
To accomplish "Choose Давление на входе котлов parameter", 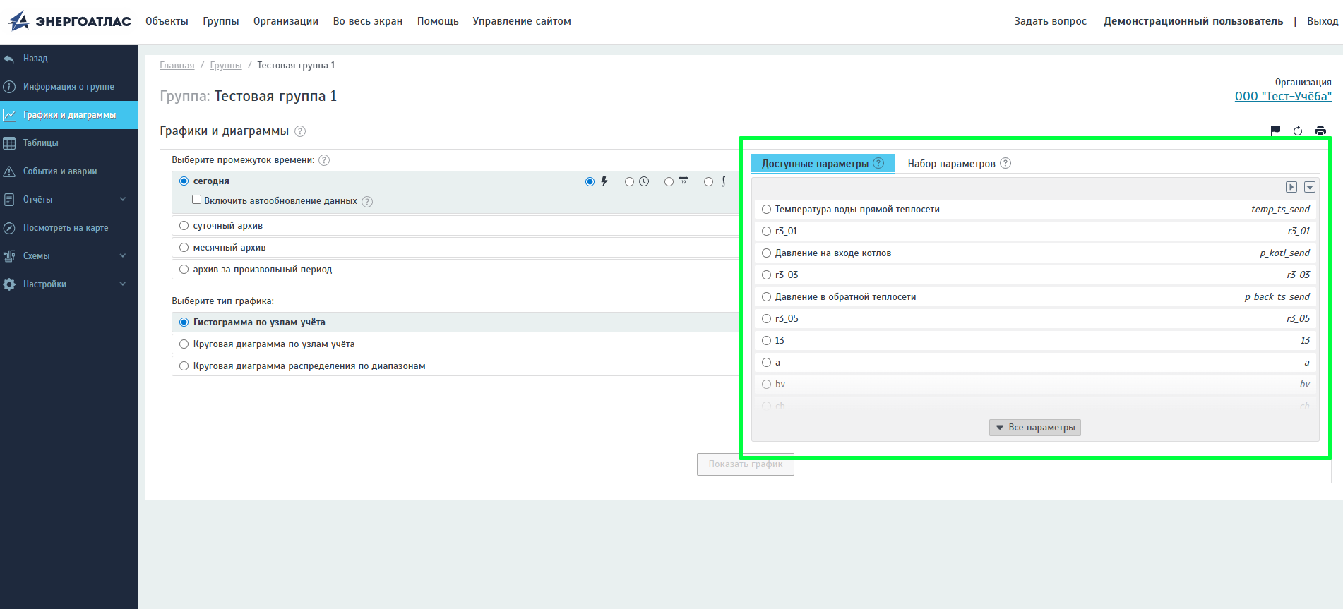I will 766,253.
